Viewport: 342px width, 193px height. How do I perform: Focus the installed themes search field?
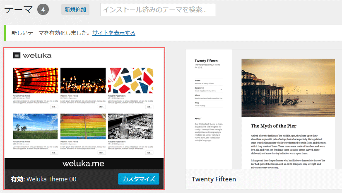click(x=158, y=10)
